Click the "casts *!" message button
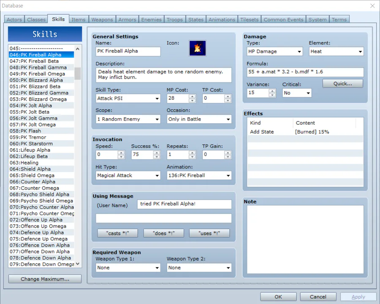380x304 pixels. click(117, 233)
